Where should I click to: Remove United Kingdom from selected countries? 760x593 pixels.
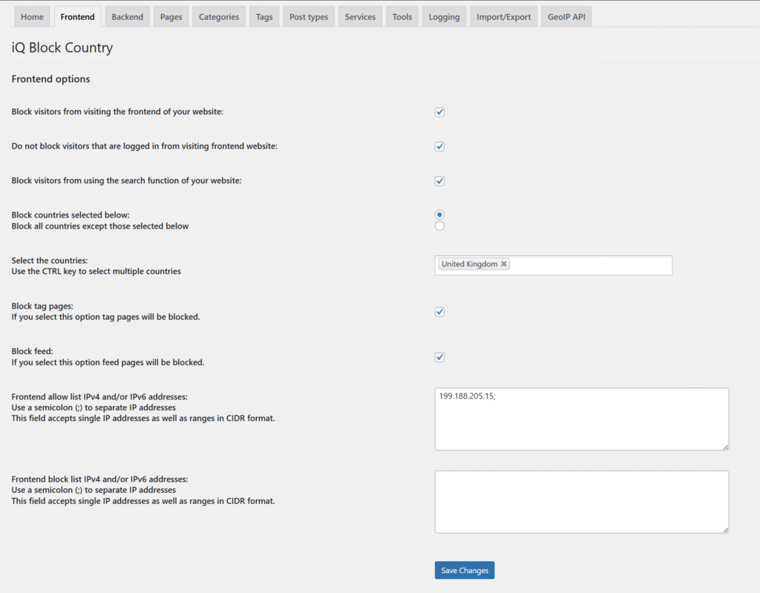504,263
